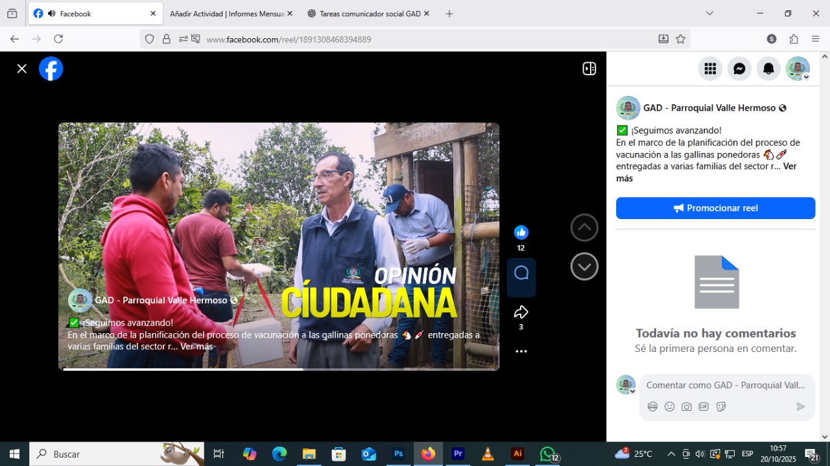Open the Facebook apps menu grid
This screenshot has height=466, width=830.
[x=710, y=69]
